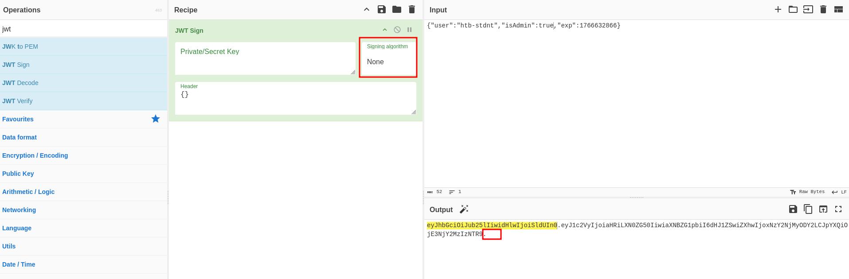
Task: Click the Private/Secret Key text field
Action: (x=265, y=58)
